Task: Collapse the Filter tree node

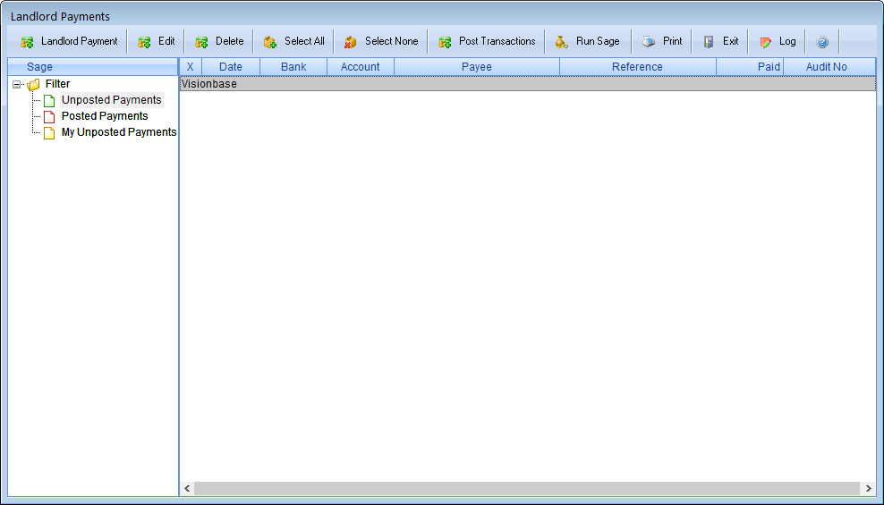Action: click(16, 84)
